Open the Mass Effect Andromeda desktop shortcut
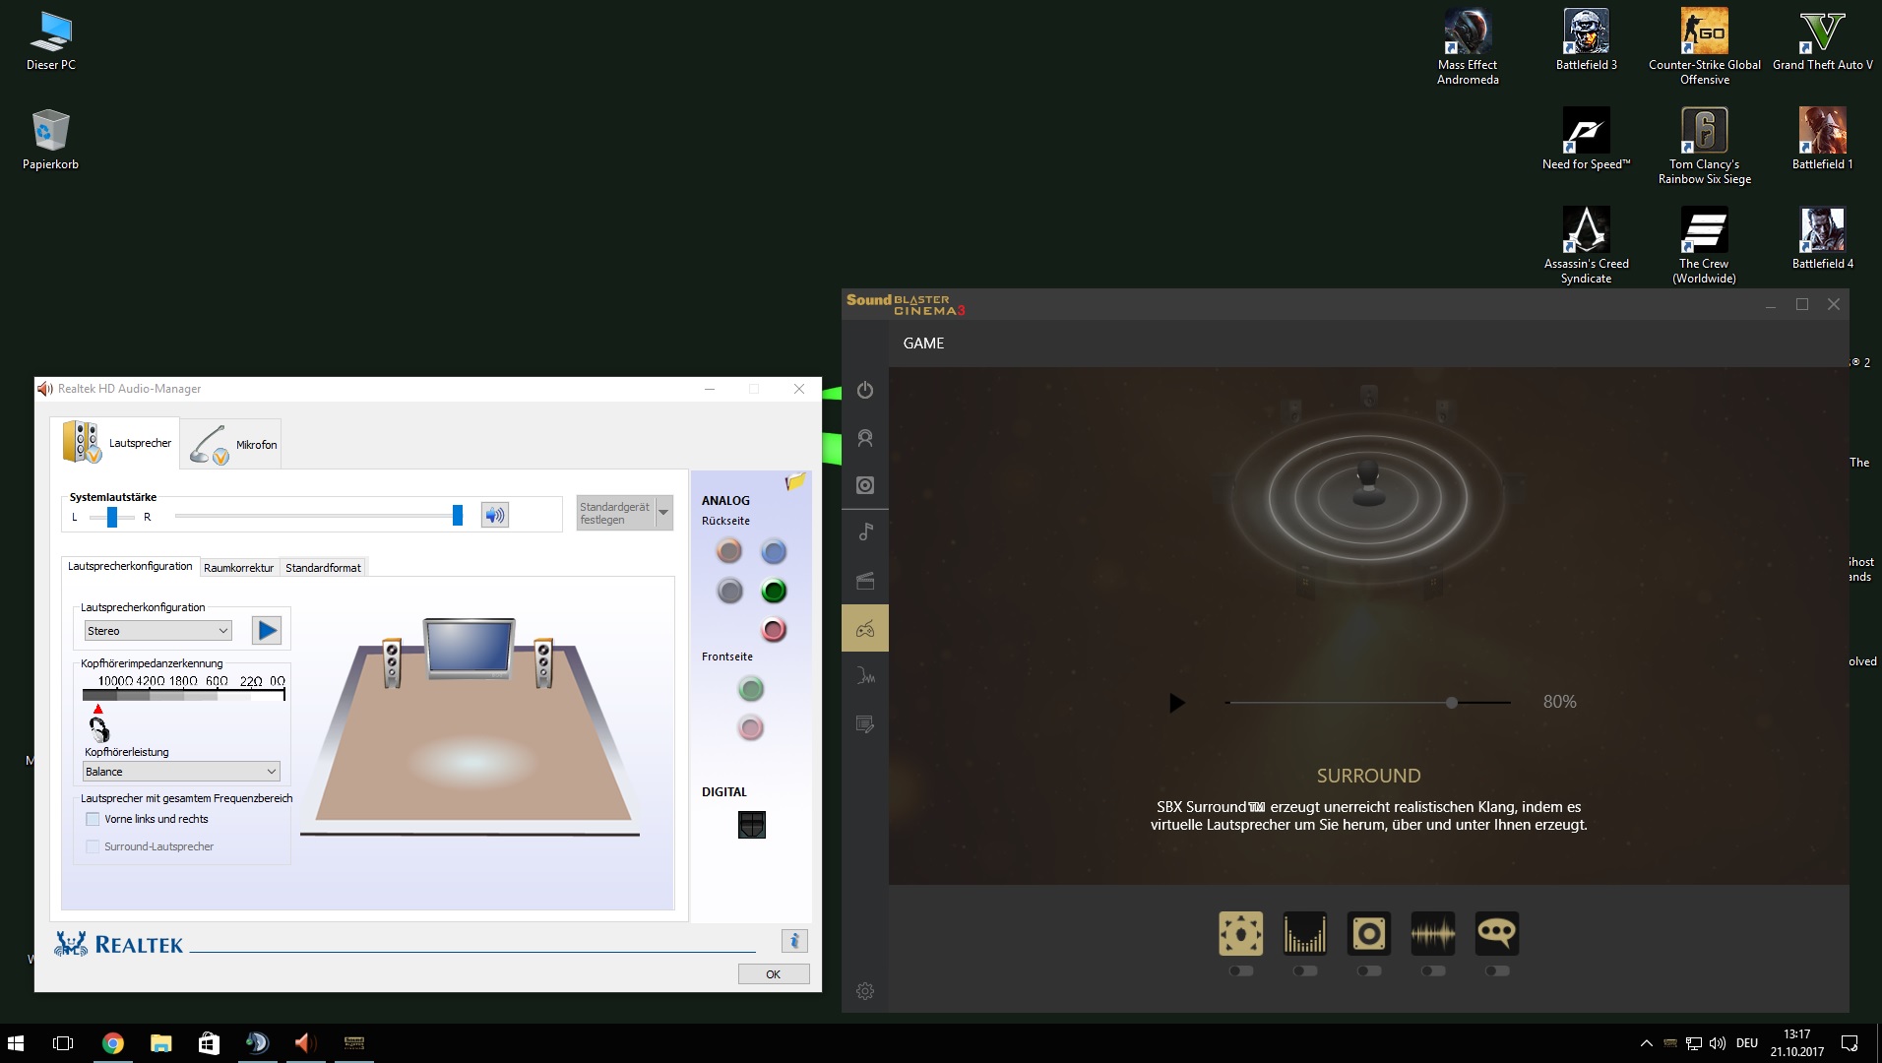This screenshot has width=1882, height=1063. (x=1468, y=47)
